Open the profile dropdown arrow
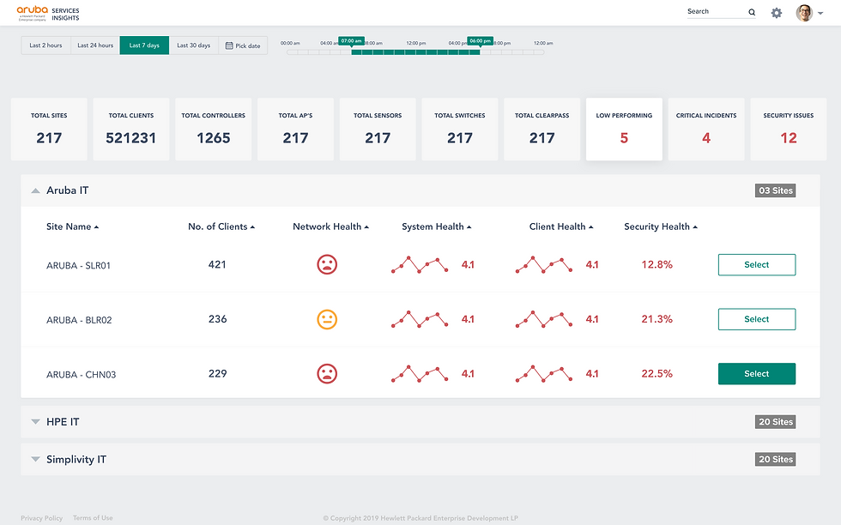The image size is (841, 525). tap(820, 14)
